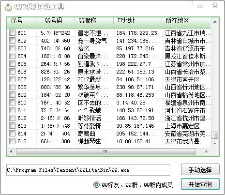Click the IP地址 column header
Image resolution: width=225 pixels, height=195 pixels.
[137, 23]
